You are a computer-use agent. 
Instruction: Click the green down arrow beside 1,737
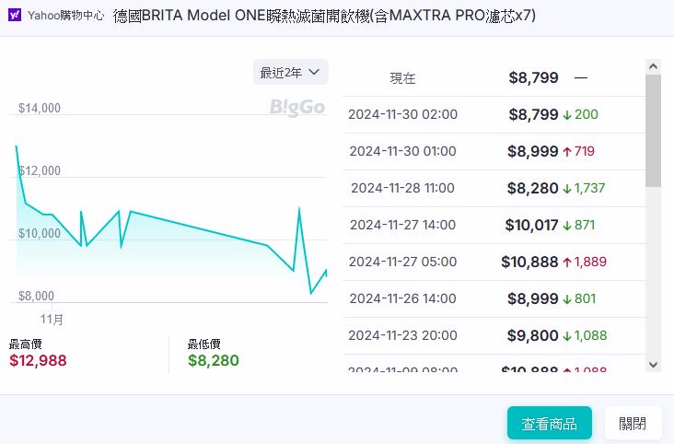567,188
